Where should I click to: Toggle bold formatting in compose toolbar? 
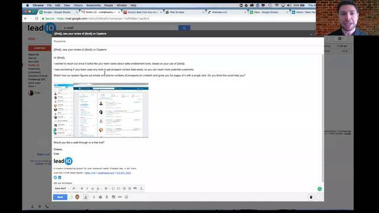tap(82, 188)
